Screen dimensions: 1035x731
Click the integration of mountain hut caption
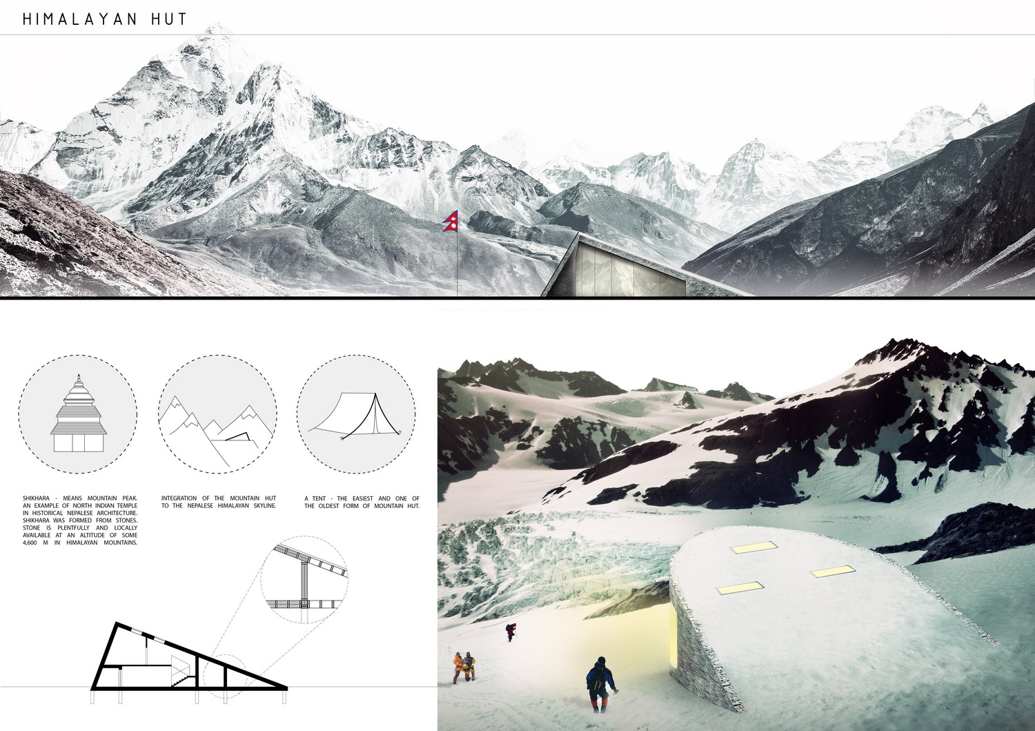tap(219, 502)
